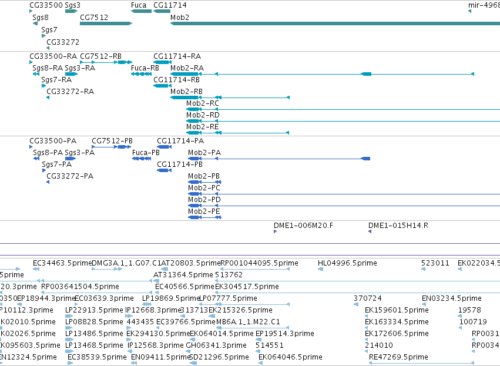Click transcript CG7512-RB label
The width and height of the screenshot is (500, 366).
101,56
